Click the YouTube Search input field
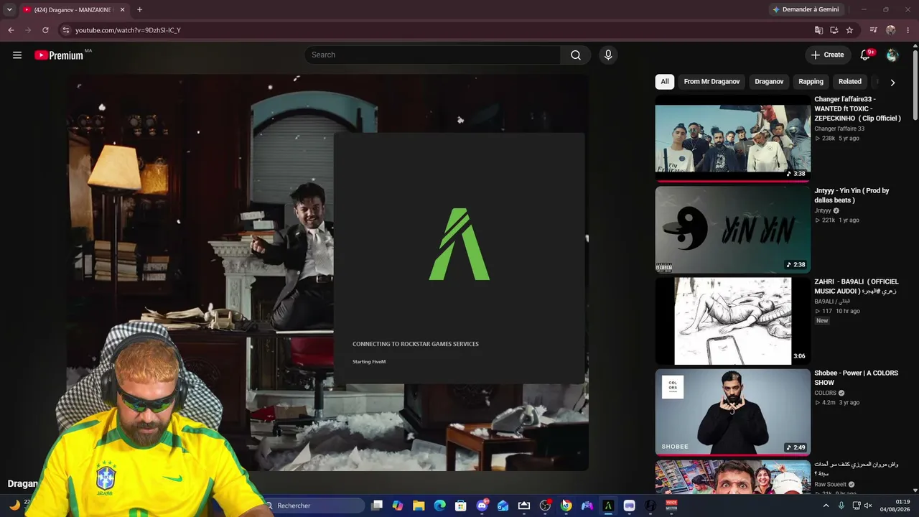 click(x=433, y=55)
